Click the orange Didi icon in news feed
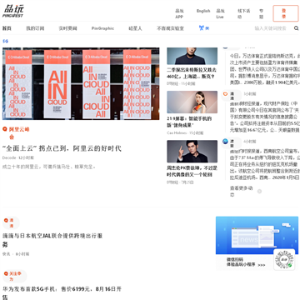The width and height of the screenshot is (300, 300). coord(225,94)
